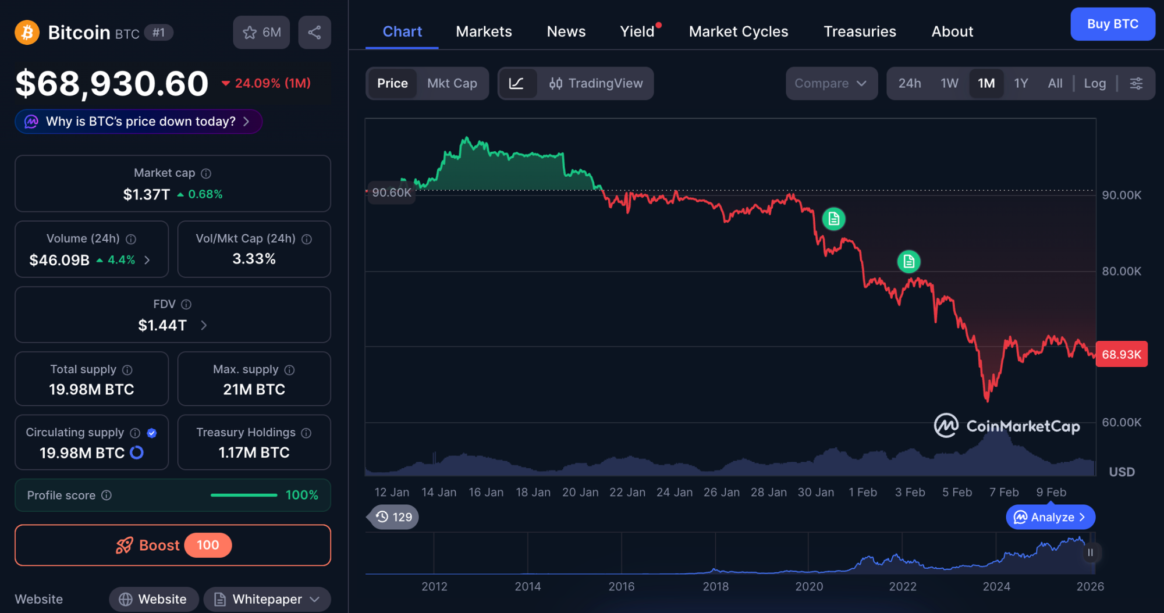Select the 1Y time range on the chart
The width and height of the screenshot is (1164, 613).
point(1020,83)
